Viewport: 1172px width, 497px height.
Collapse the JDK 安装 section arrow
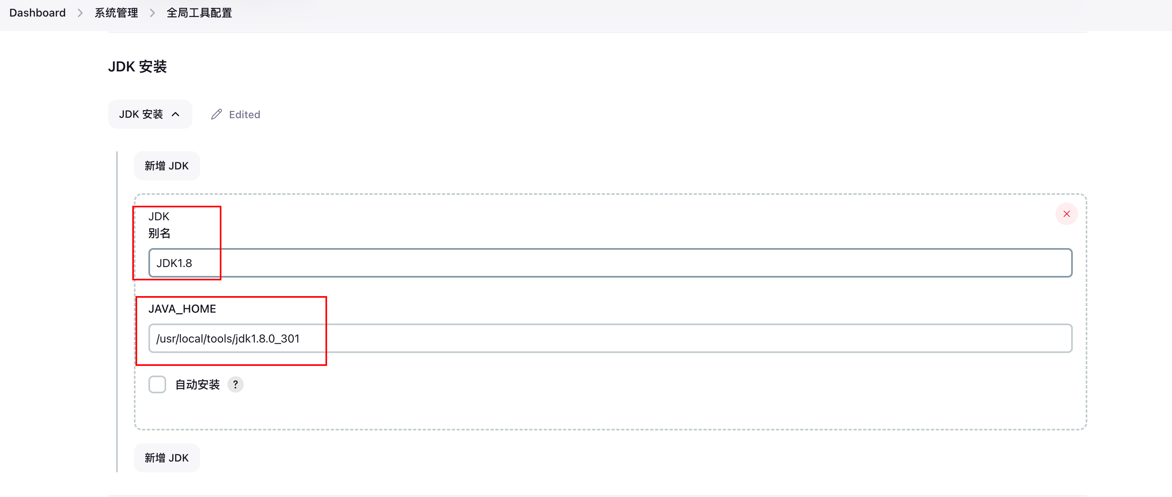pyautogui.click(x=175, y=114)
